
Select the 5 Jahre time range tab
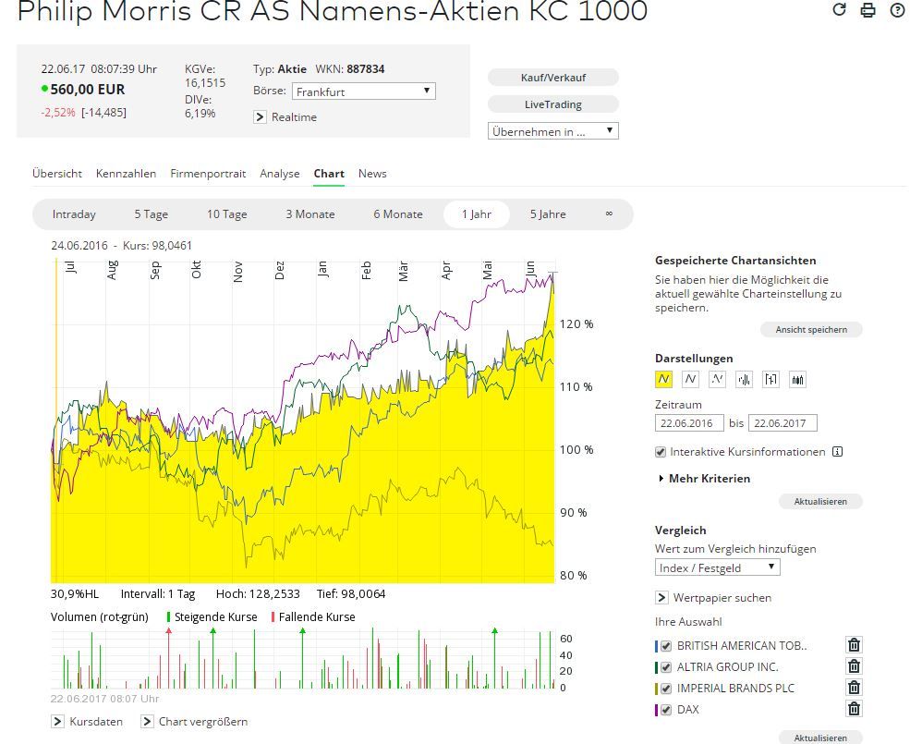(x=548, y=214)
